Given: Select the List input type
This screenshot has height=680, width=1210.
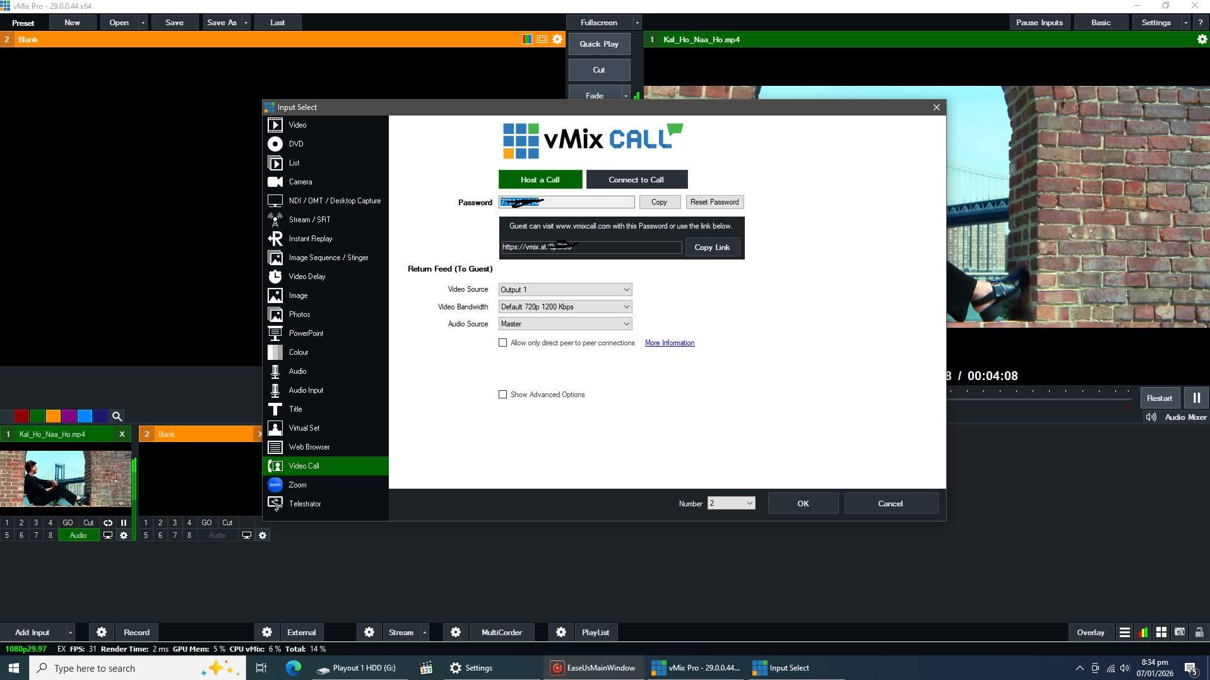Looking at the screenshot, I should 325,163.
